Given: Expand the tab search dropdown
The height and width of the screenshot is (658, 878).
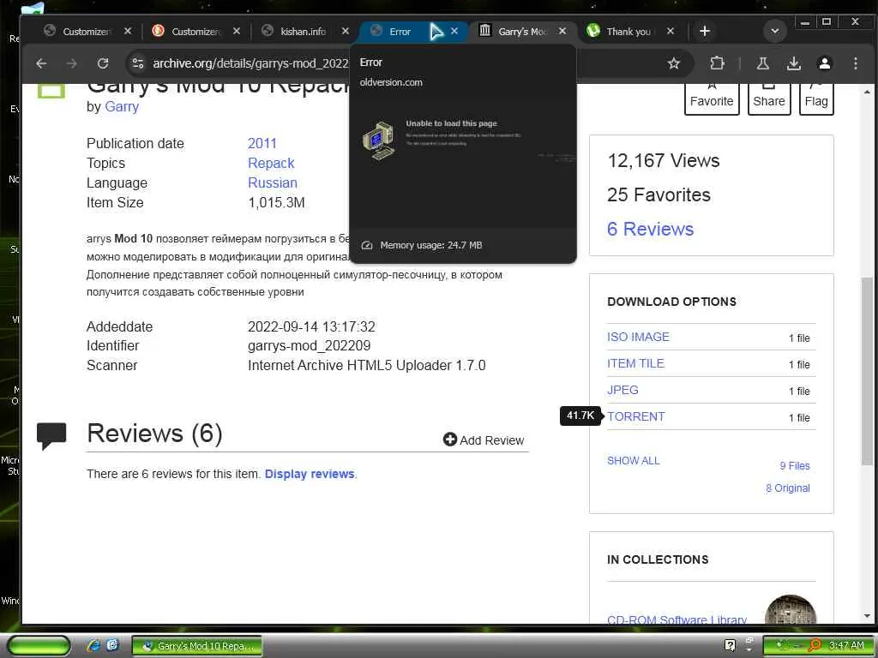Looking at the screenshot, I should tap(775, 32).
